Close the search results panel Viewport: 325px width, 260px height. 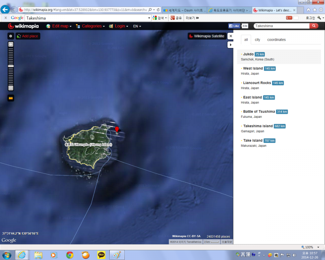tap(231, 36)
